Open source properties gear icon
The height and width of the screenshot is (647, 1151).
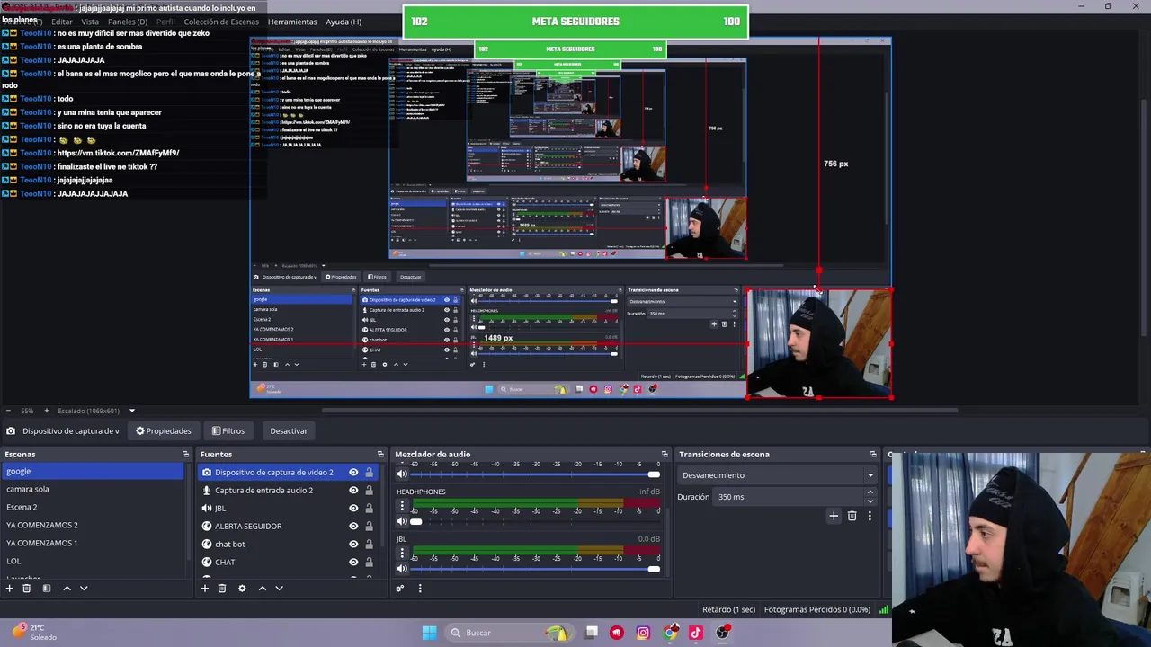(x=242, y=588)
